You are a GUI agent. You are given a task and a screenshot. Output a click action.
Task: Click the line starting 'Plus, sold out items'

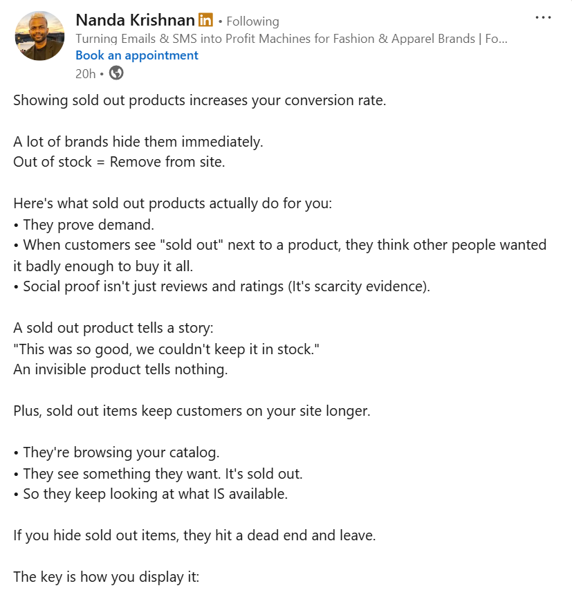click(192, 411)
